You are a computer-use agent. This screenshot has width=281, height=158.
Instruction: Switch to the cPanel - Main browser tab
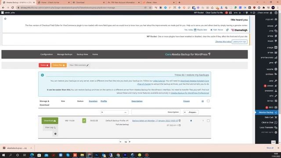(159, 3)
